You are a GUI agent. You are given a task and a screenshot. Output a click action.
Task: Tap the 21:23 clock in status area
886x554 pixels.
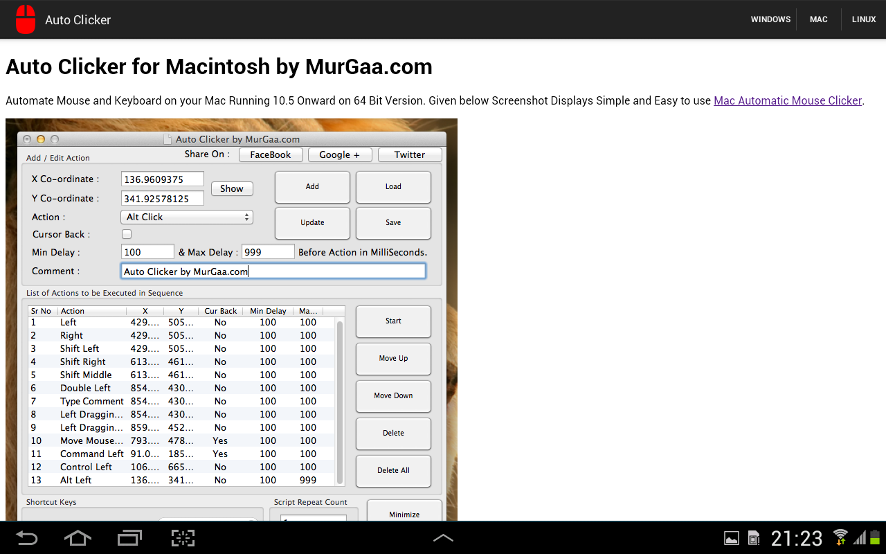[797, 538]
